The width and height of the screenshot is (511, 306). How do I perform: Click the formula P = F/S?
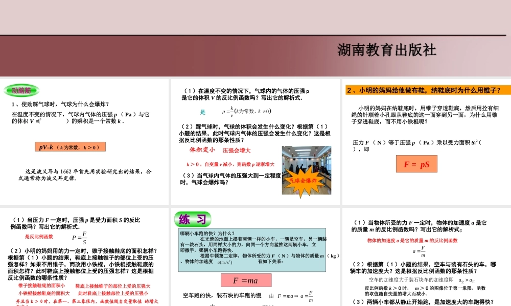point(80,238)
